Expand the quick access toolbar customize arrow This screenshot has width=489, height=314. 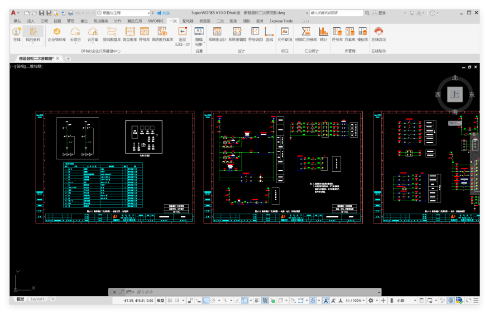(153, 13)
